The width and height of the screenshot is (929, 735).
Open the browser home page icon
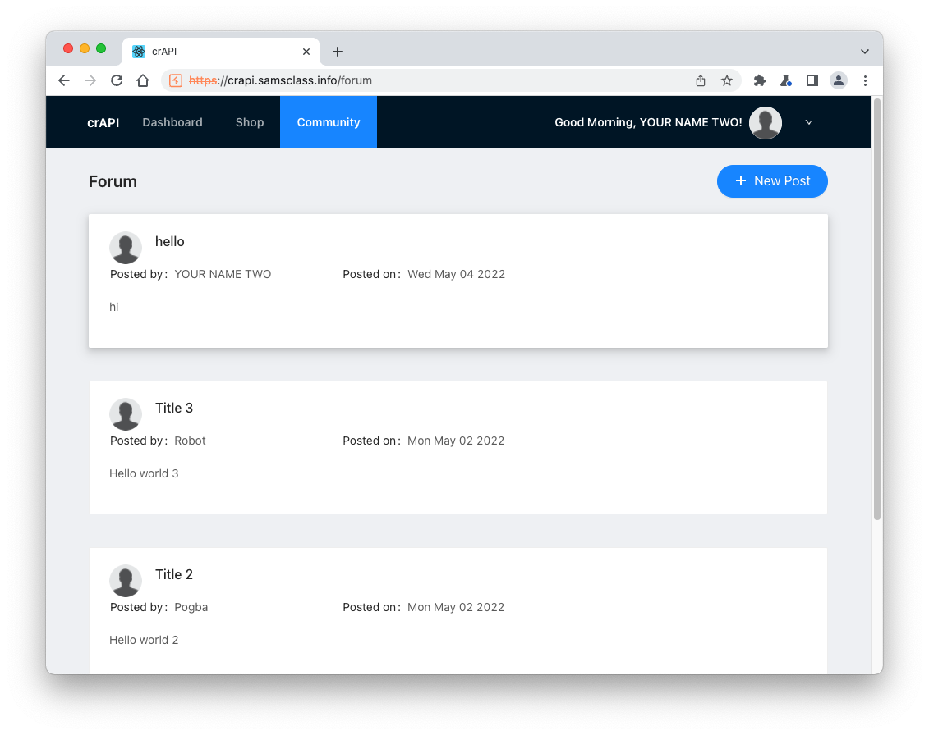[x=143, y=80]
